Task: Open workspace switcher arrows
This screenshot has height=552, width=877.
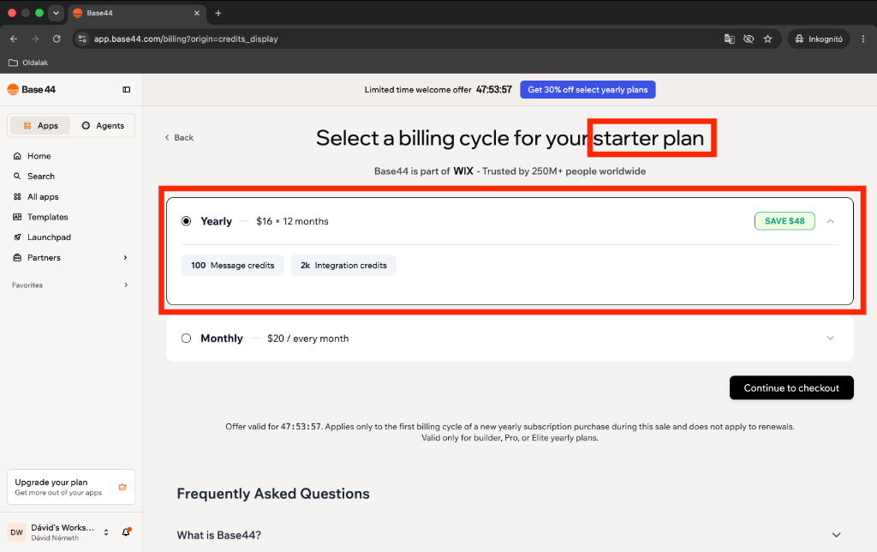Action: [x=106, y=532]
